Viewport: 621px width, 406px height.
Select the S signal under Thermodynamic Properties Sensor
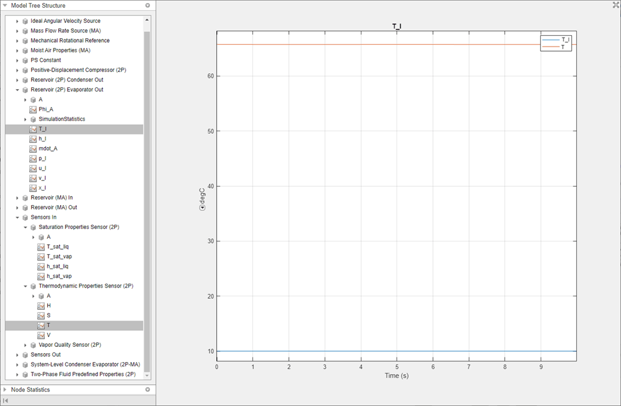[x=48, y=315]
